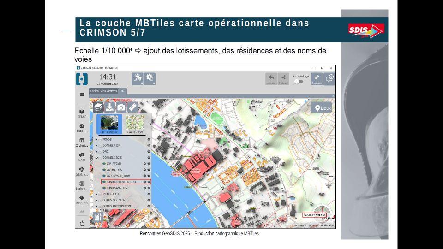Open the bucket tool dropdown in header

(138, 79)
